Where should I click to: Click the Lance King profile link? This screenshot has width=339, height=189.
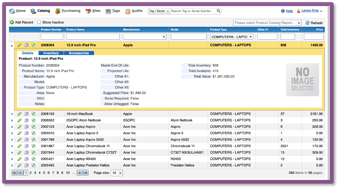point(310,11)
